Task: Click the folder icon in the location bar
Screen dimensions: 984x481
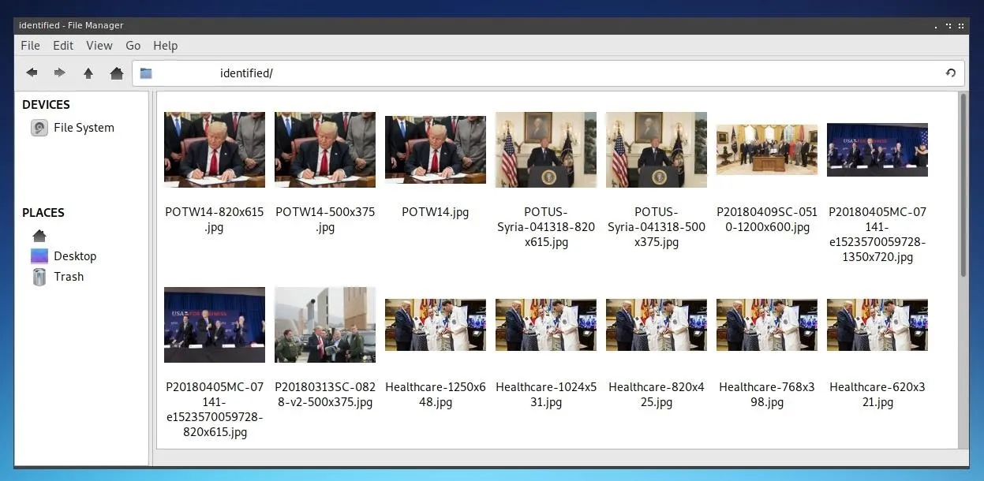Action: click(146, 73)
